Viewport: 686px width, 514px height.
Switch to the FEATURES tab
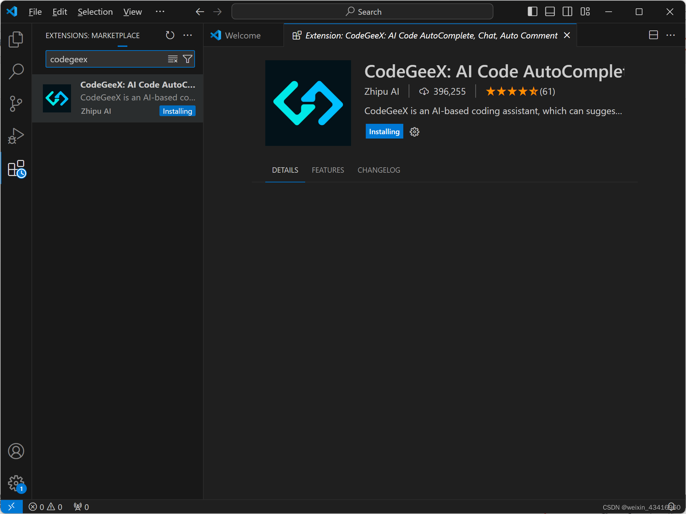(328, 170)
